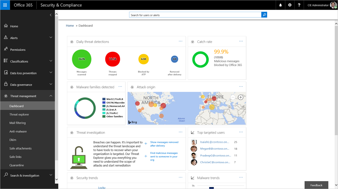Click the help question mark icon
The width and height of the screenshot is (338, 189).
[299, 5]
